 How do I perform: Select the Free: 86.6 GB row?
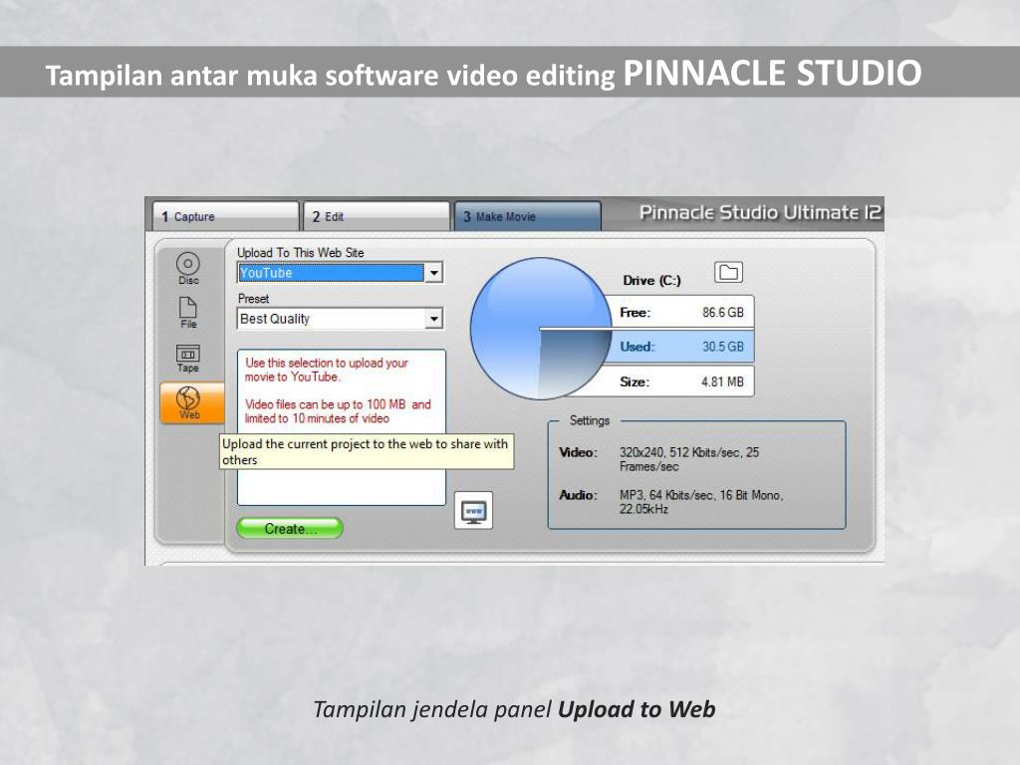click(680, 312)
